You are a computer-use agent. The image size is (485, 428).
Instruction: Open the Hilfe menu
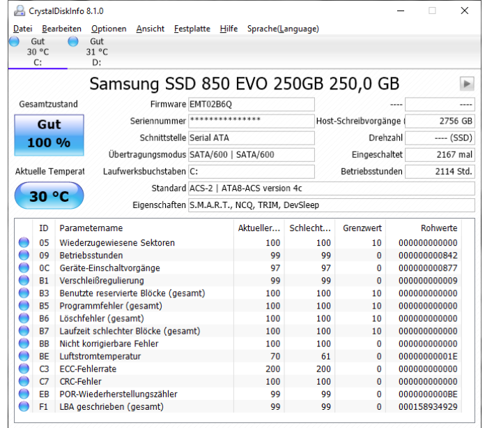[229, 29]
